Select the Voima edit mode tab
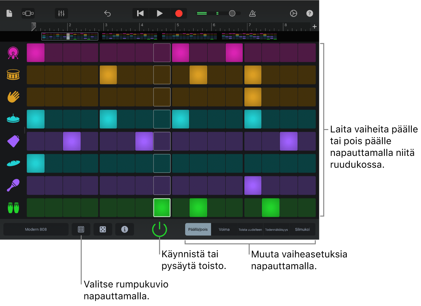 (224, 229)
